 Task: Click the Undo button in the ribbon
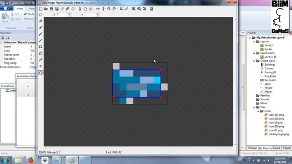pyautogui.click(x=29, y=14)
